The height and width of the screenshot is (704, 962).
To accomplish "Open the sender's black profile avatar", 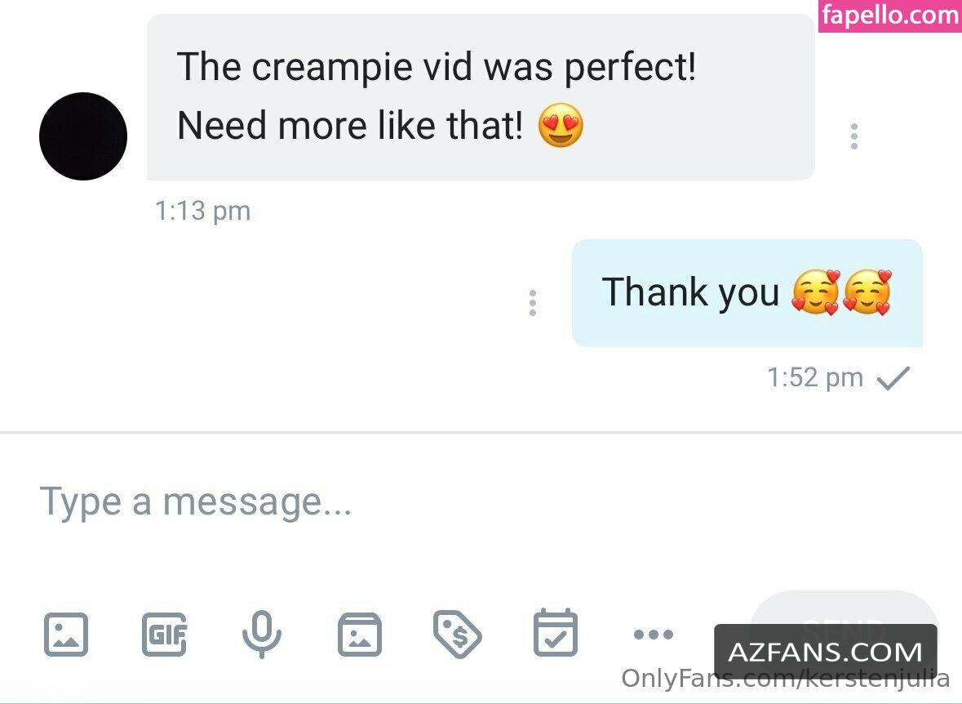I will tap(83, 136).
